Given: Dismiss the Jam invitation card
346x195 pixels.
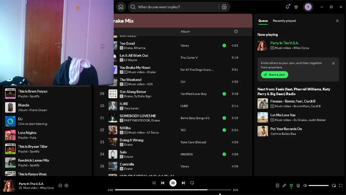Looking at the screenshot, I should pos(333,63).
